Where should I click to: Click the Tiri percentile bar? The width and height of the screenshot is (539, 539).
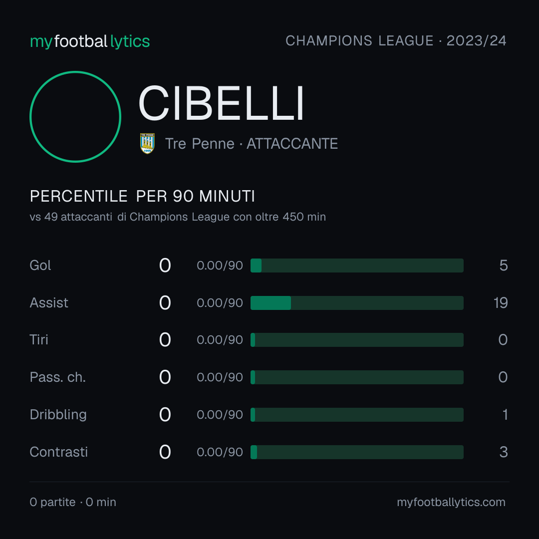[x=357, y=340]
